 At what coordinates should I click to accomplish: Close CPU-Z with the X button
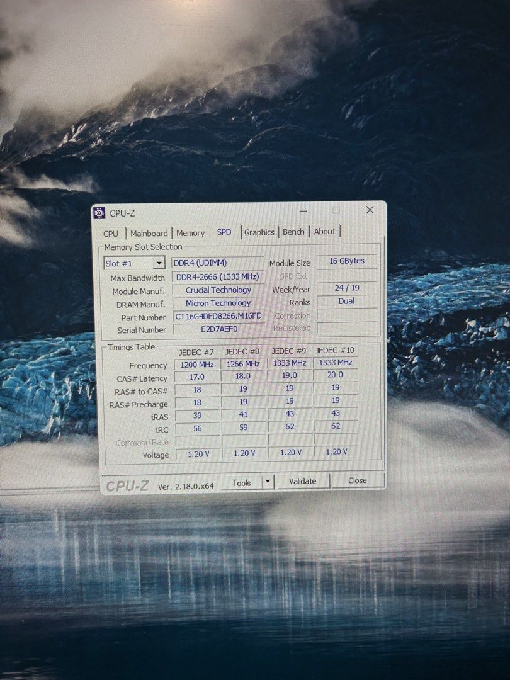point(370,210)
